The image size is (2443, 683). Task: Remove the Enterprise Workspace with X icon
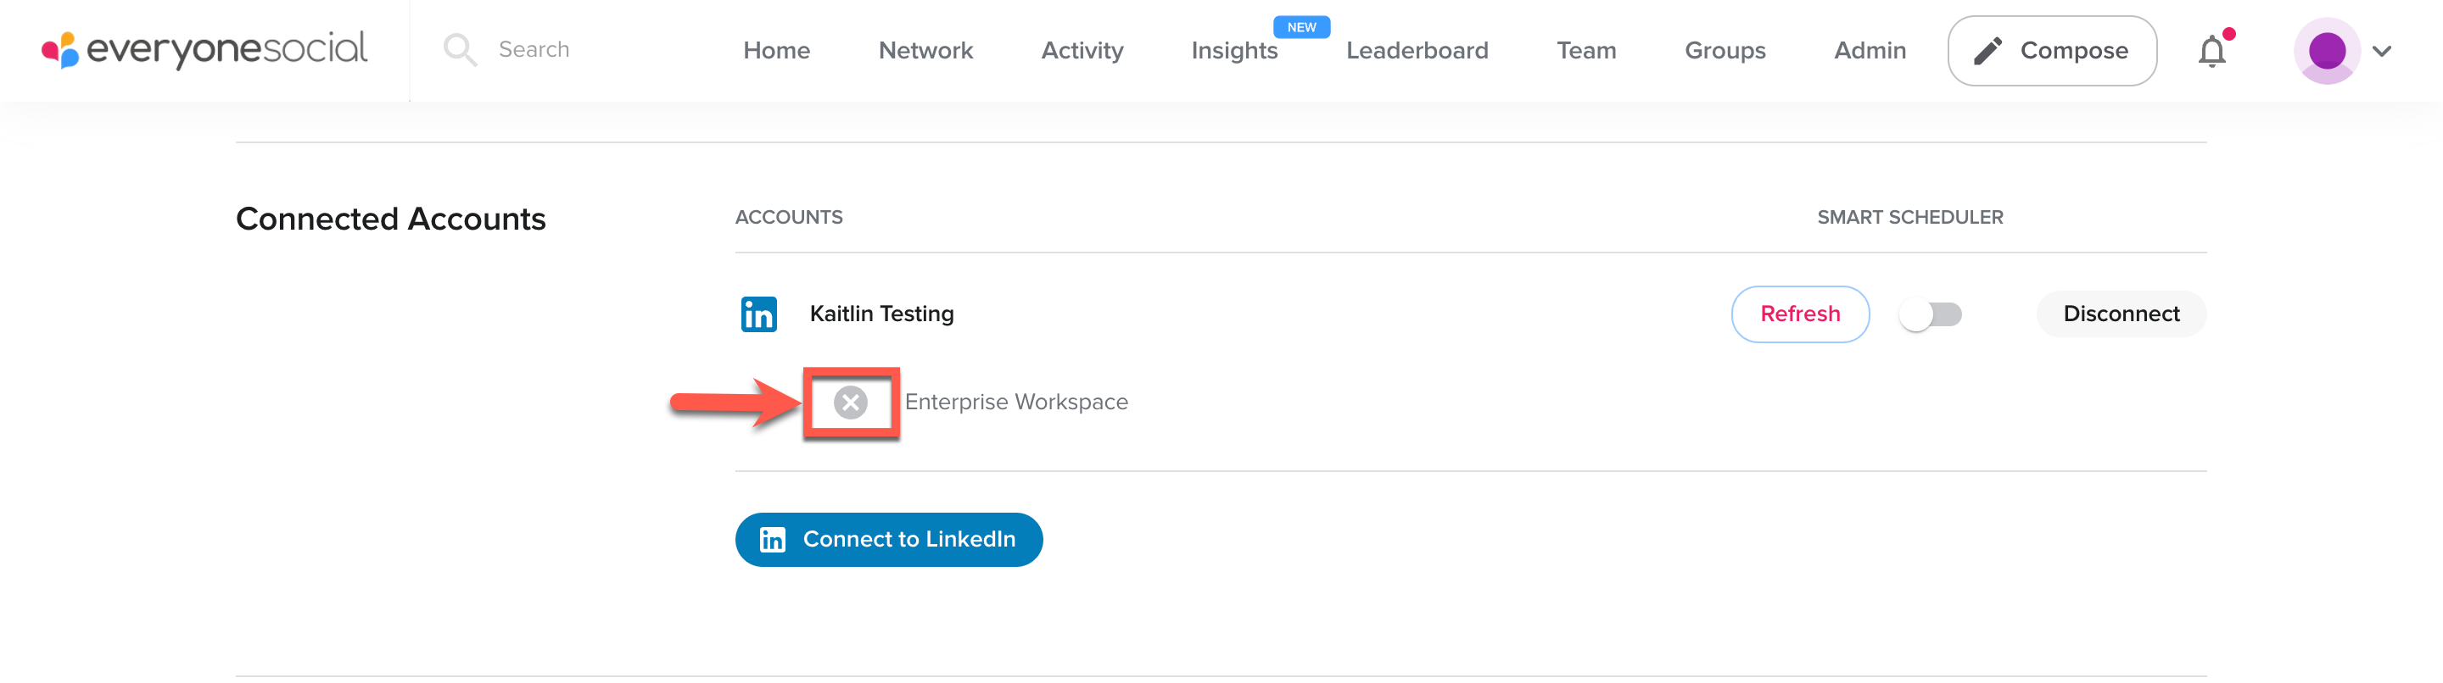coord(851,403)
